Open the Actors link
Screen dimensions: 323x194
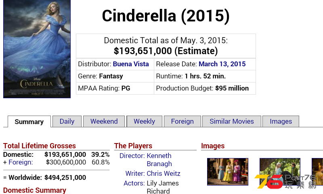coord(134,183)
